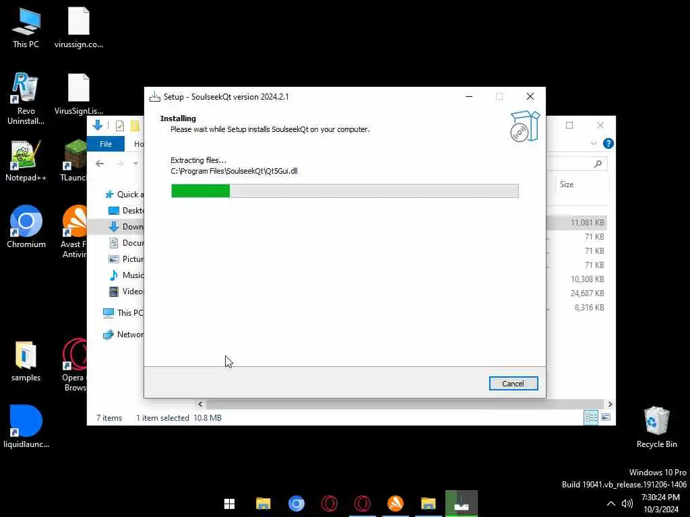Open Avast icon on the taskbar
The image size is (690, 517).
(x=395, y=504)
